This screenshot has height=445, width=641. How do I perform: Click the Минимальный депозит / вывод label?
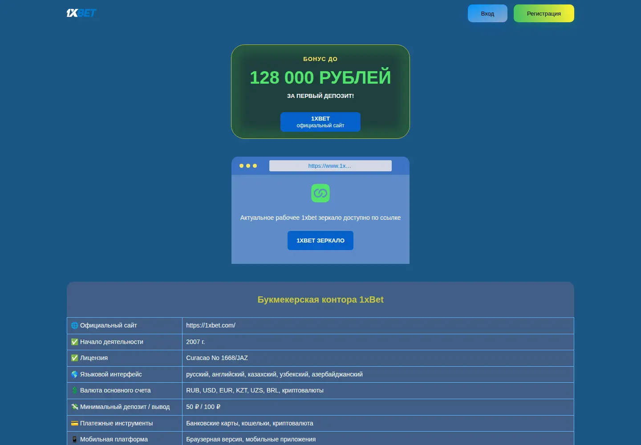tap(125, 407)
